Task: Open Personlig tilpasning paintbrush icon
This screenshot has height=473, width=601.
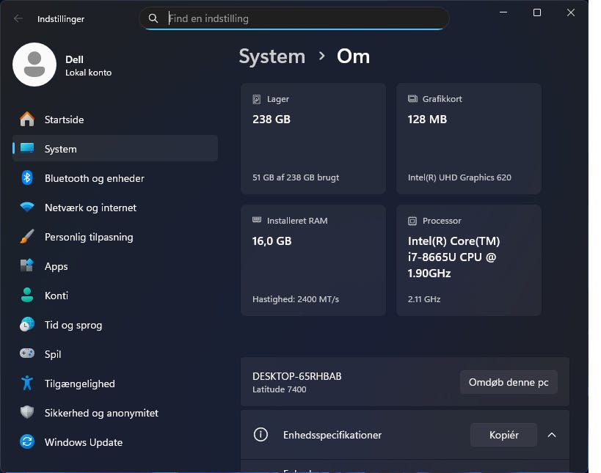Action: pyautogui.click(x=27, y=237)
